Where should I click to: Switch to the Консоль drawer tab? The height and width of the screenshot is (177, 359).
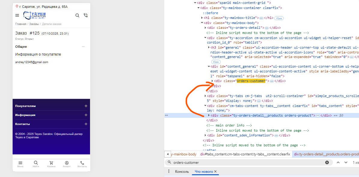coord(182,172)
